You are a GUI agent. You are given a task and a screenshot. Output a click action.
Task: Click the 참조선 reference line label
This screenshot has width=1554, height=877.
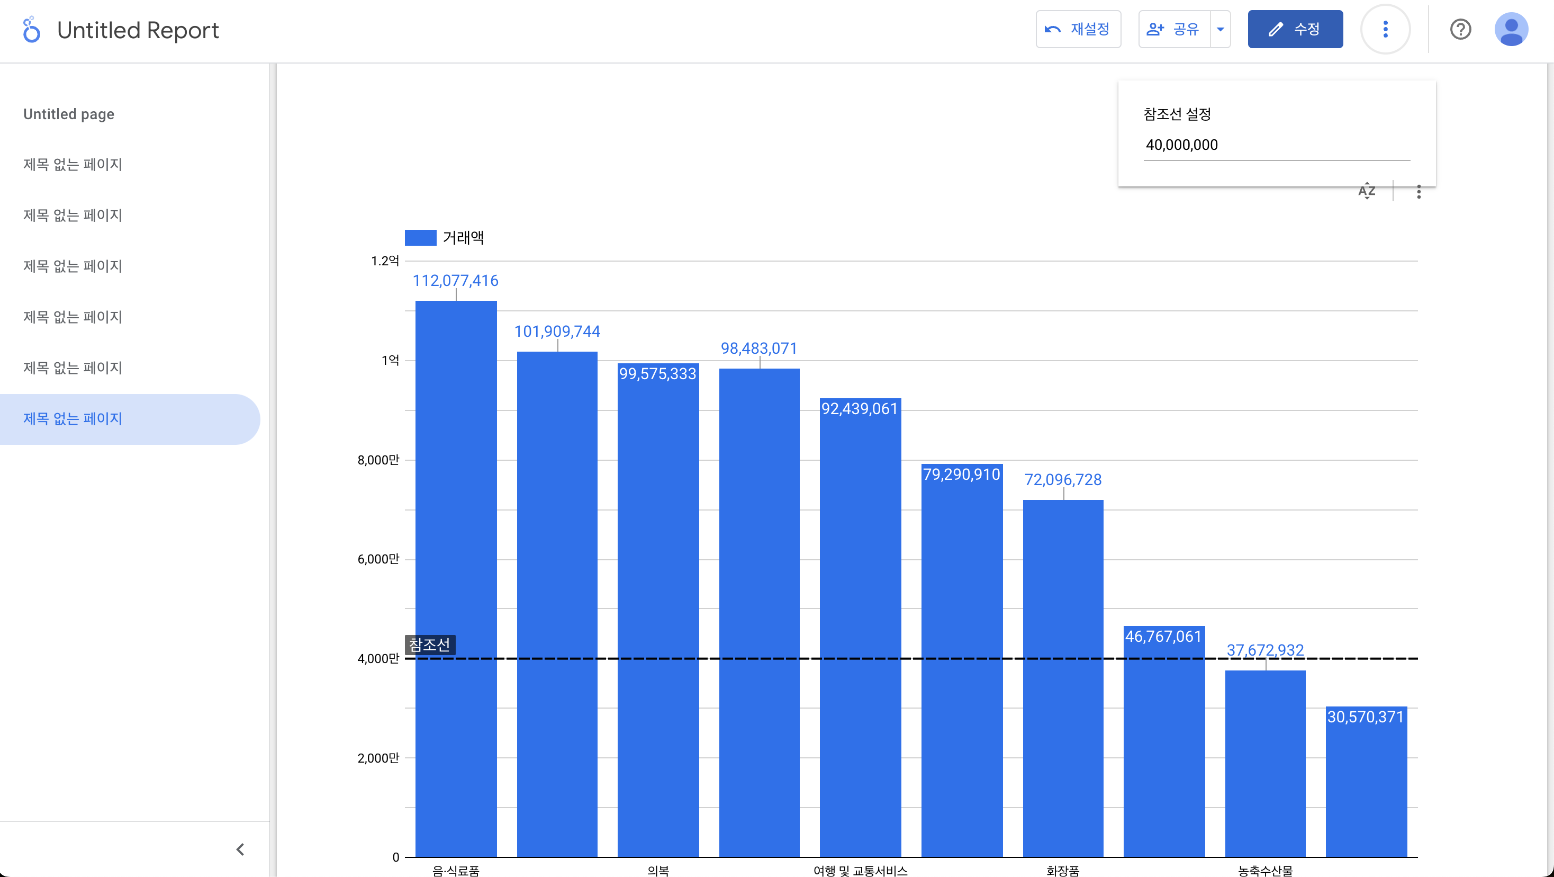coord(430,645)
